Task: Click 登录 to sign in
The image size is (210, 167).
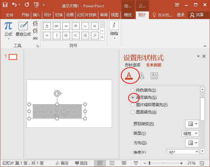Action: point(181,15)
